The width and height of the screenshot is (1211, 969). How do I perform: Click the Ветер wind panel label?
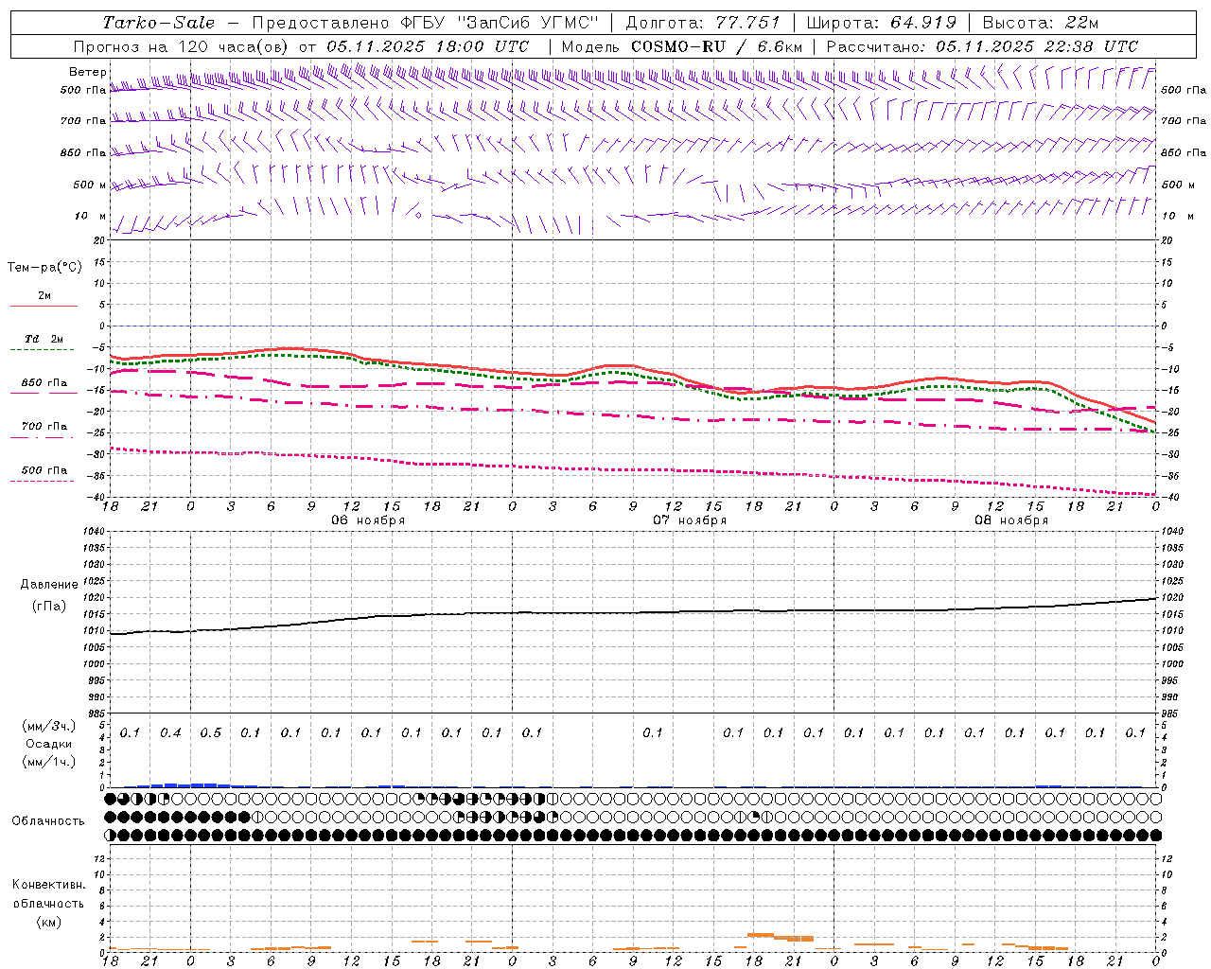[x=88, y=72]
